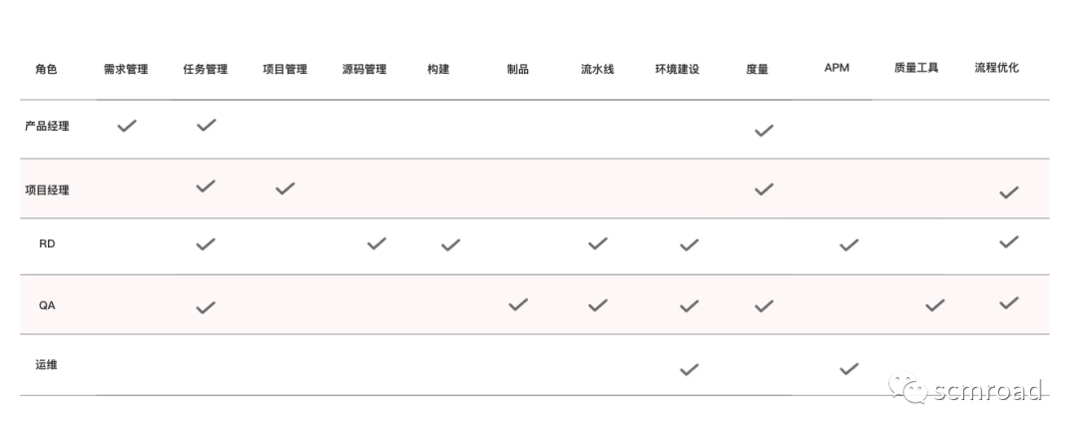Click the RD checkmark under 源码管理
This screenshot has width=1078, height=435.
pos(376,243)
